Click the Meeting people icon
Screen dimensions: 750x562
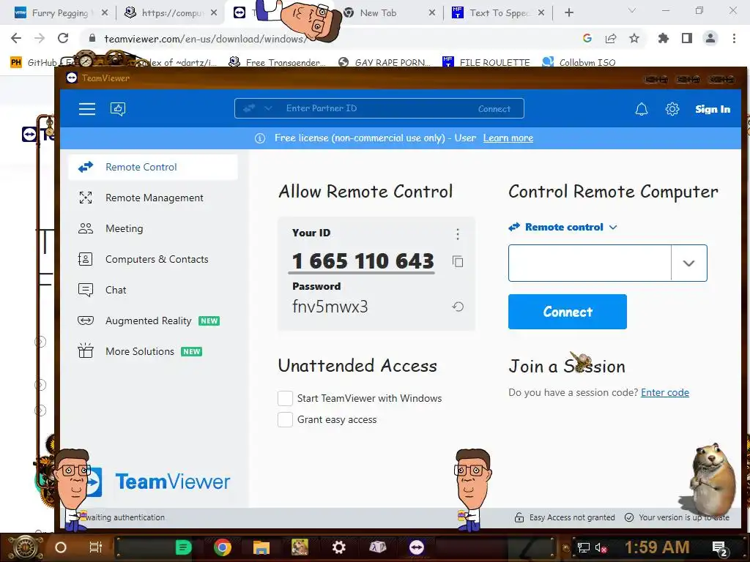[x=86, y=228]
